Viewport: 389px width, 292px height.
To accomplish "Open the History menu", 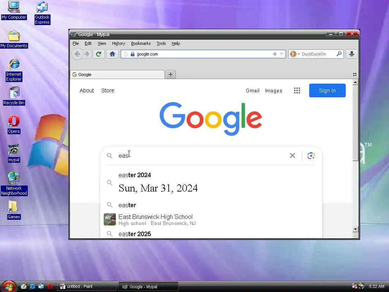I will click(119, 43).
